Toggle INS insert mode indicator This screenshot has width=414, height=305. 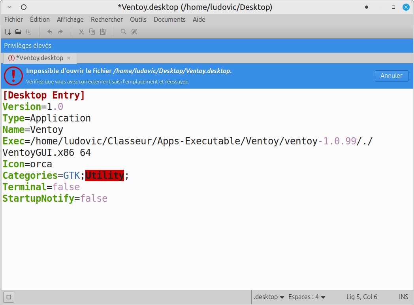click(x=403, y=297)
